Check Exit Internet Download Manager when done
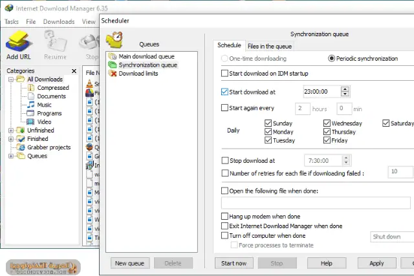Viewport: 414px width, 276px height. [x=224, y=226]
